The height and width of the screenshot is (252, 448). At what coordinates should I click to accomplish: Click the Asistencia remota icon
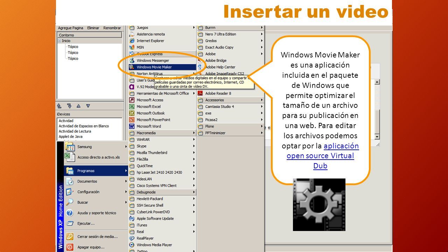[132, 34]
